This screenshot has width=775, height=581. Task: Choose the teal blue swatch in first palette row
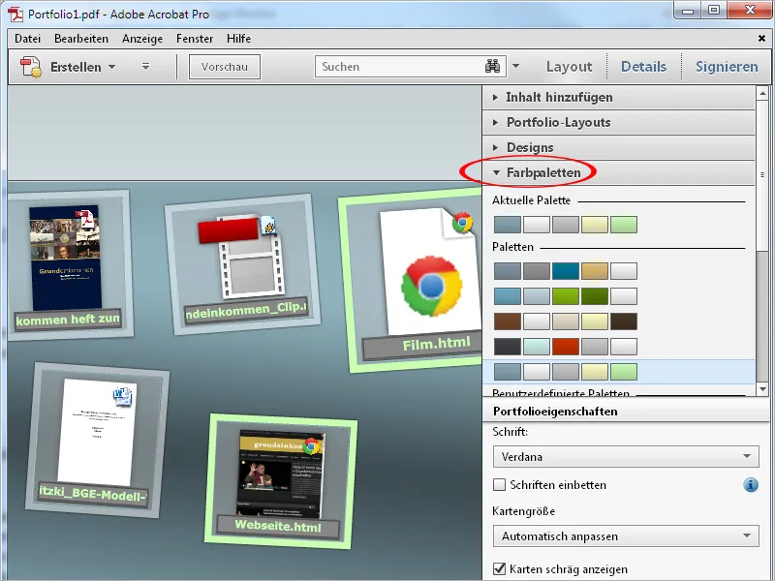tap(566, 271)
